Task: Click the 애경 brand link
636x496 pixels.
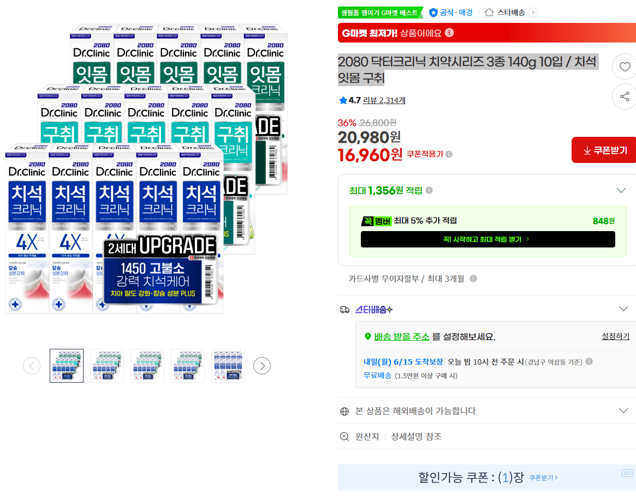Action: 466,13
